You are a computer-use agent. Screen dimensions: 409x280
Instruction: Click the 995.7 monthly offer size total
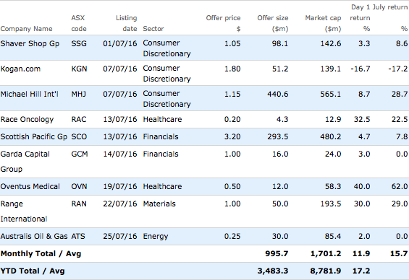click(x=277, y=253)
